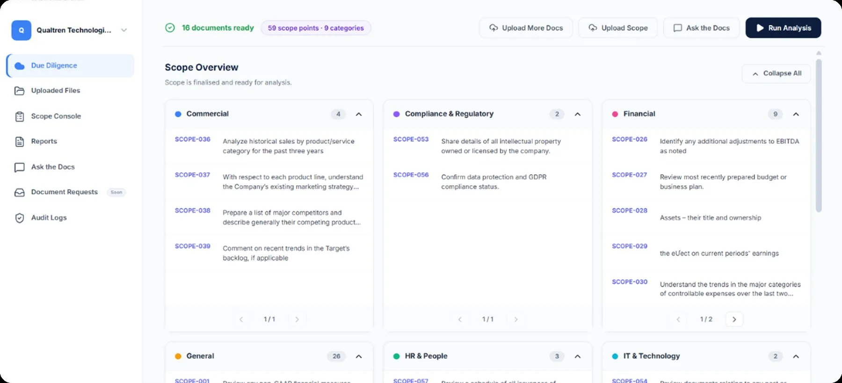Click the Upload Scope button
This screenshot has width=842, height=383.
pos(618,28)
